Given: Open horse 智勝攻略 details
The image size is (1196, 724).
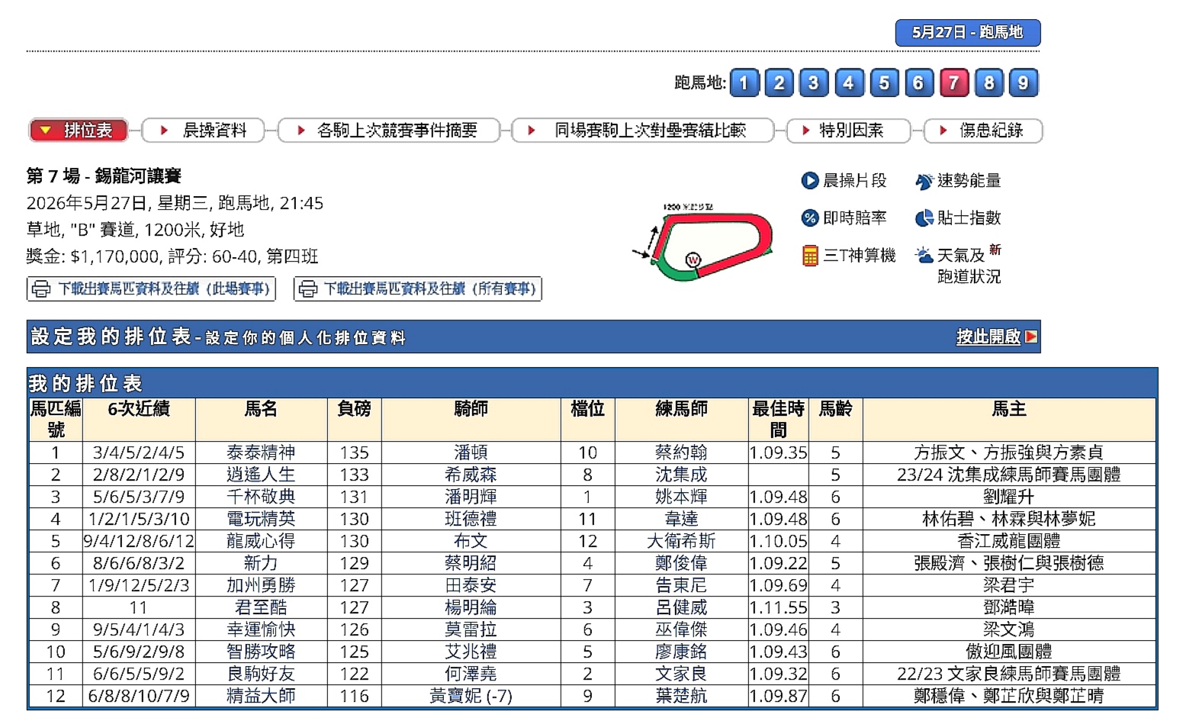Looking at the screenshot, I should [261, 652].
